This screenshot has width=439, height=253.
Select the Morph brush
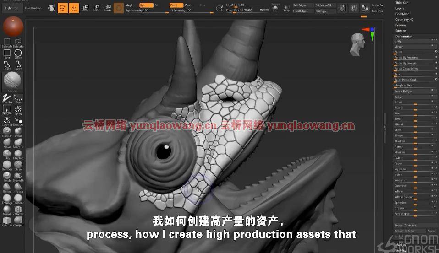click(x=7, y=210)
